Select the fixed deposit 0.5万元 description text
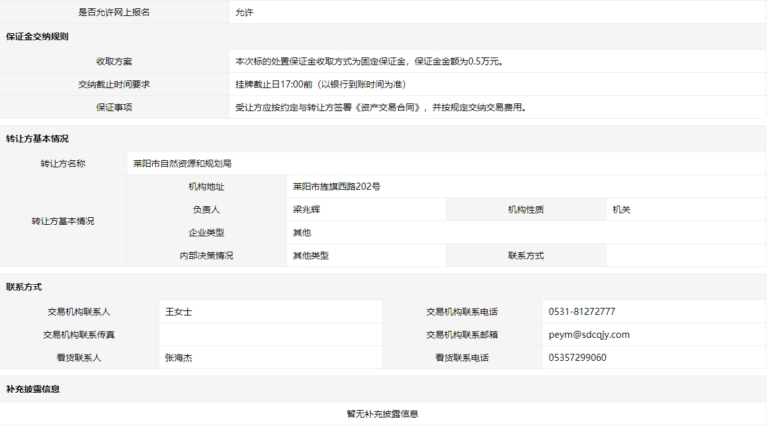Viewport: 767px width, 426px height. click(x=369, y=61)
